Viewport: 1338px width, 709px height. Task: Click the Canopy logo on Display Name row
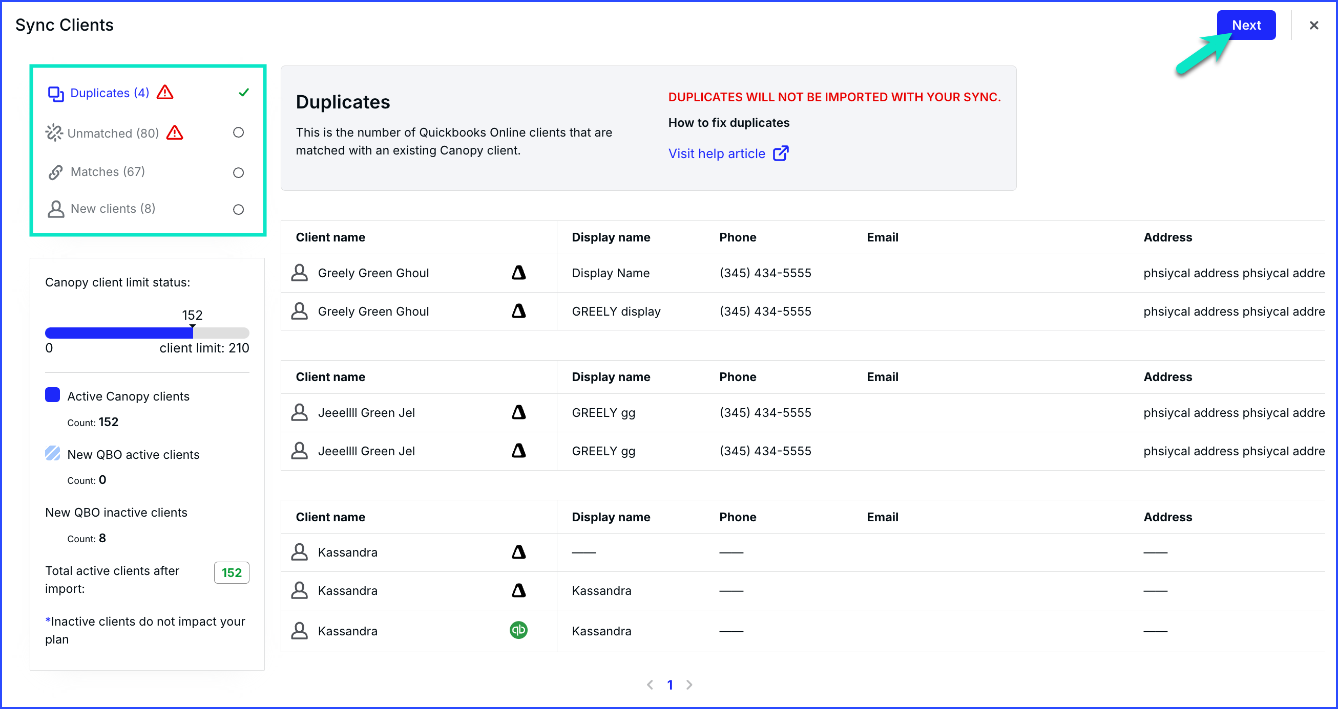pyautogui.click(x=518, y=273)
